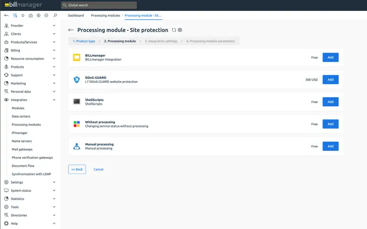Expand the Billing menu chevron
This screenshot has height=229, width=367.
click(54, 50)
